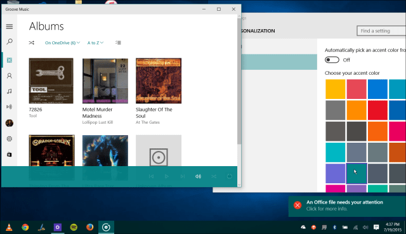Shuffle all albums using the shuffle icon under Albums
The width and height of the screenshot is (406, 234).
[x=32, y=42]
